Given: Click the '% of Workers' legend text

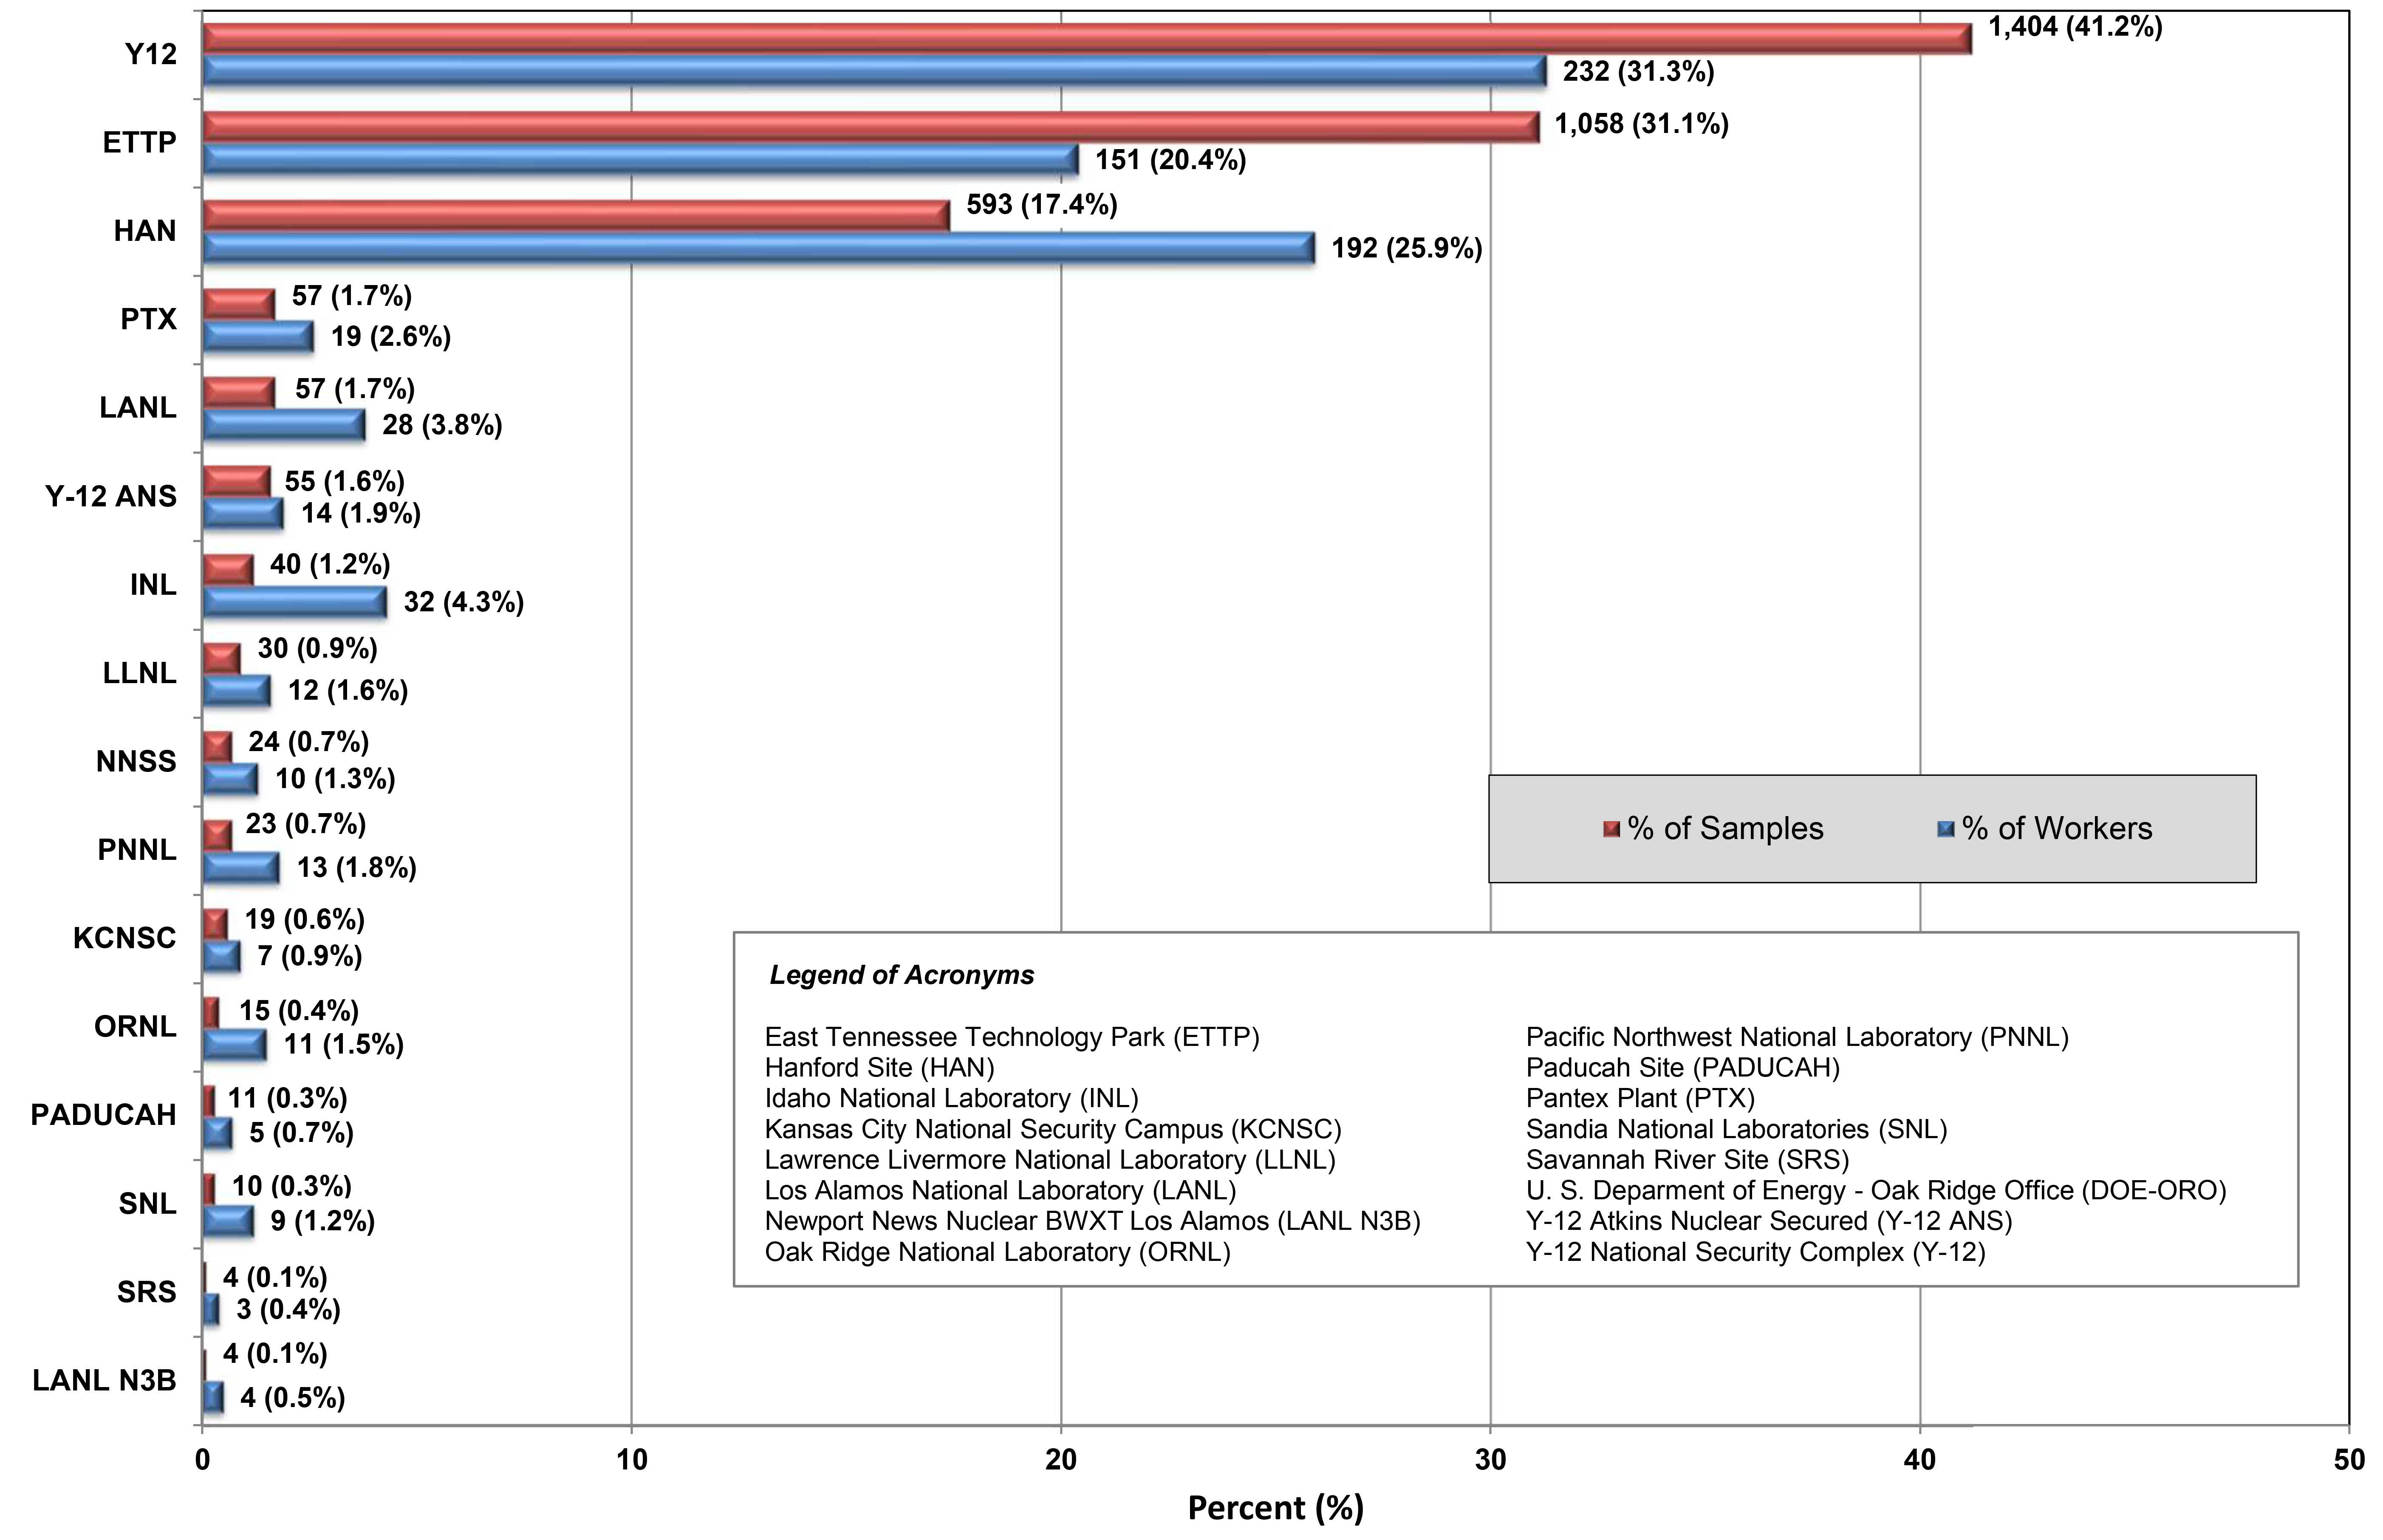Looking at the screenshot, I should [2057, 829].
